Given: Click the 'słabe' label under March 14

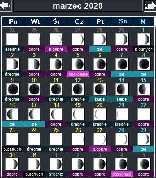Looking at the screenshot, I should 122,99.
